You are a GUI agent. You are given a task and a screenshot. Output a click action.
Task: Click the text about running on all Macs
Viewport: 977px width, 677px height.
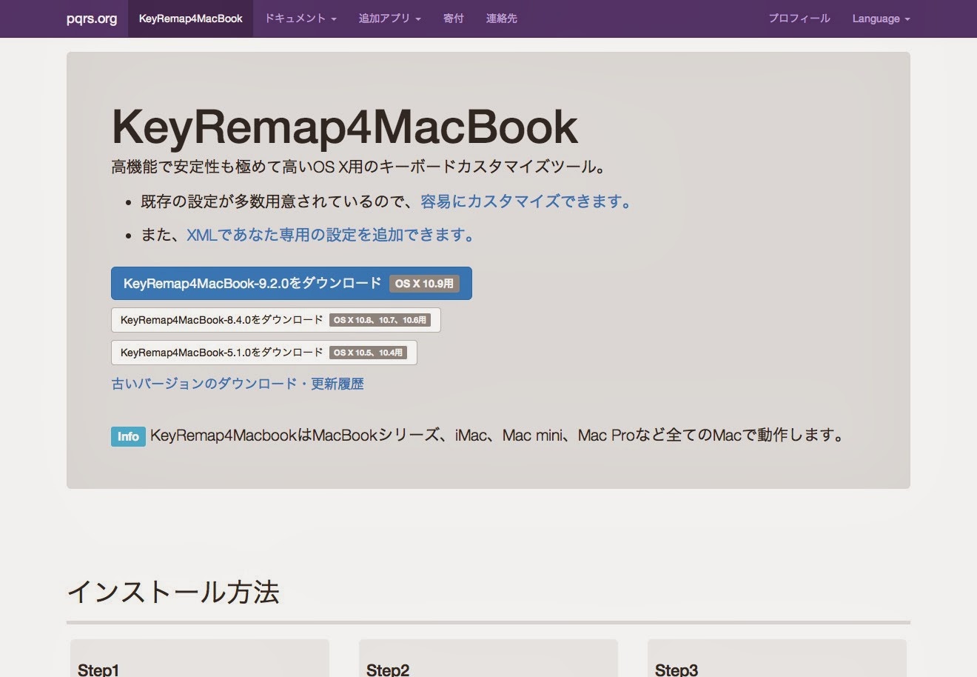(x=498, y=436)
